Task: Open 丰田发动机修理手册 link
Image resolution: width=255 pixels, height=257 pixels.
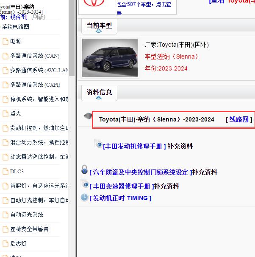Action: [134, 146]
